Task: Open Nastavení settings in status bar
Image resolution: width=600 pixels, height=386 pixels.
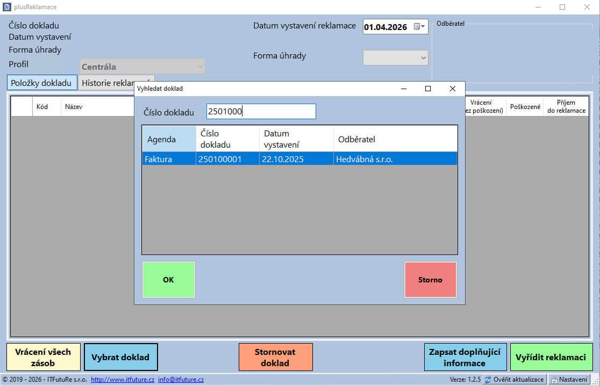Action: pos(569,380)
